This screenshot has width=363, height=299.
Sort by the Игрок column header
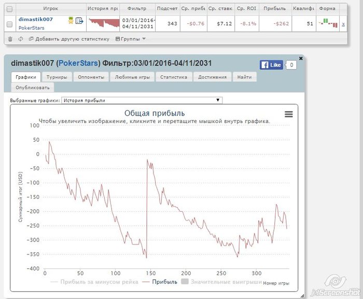(51, 9)
